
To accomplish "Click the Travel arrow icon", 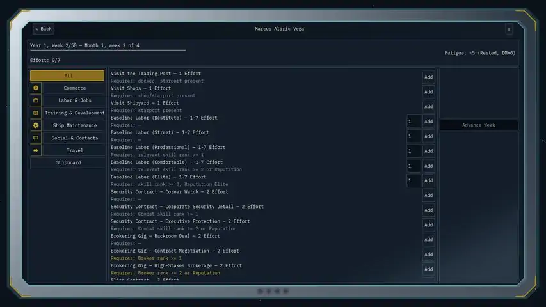I will 36,150.
